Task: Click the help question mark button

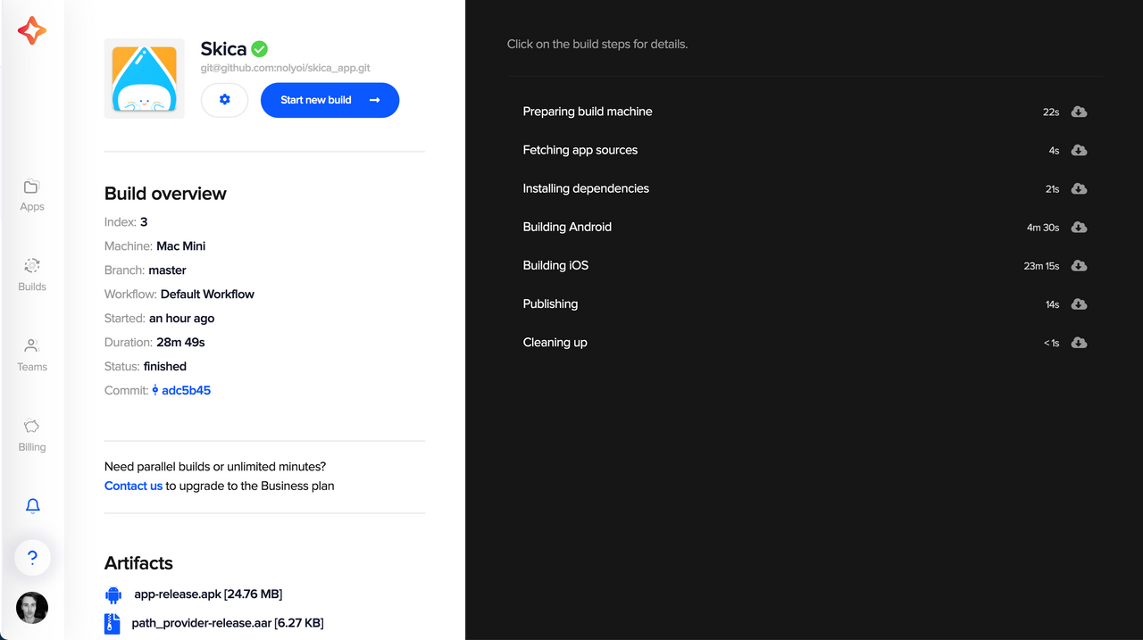Action: click(x=32, y=558)
